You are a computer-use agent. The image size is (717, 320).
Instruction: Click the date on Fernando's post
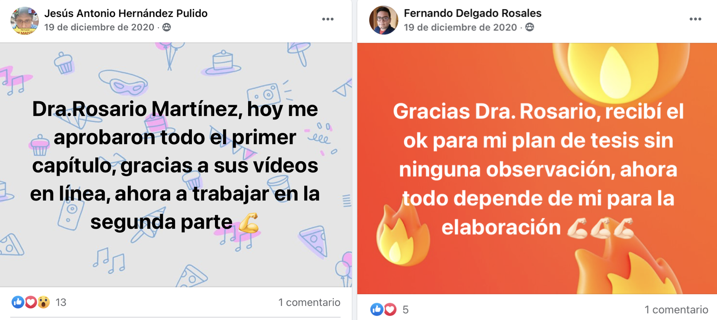click(460, 27)
